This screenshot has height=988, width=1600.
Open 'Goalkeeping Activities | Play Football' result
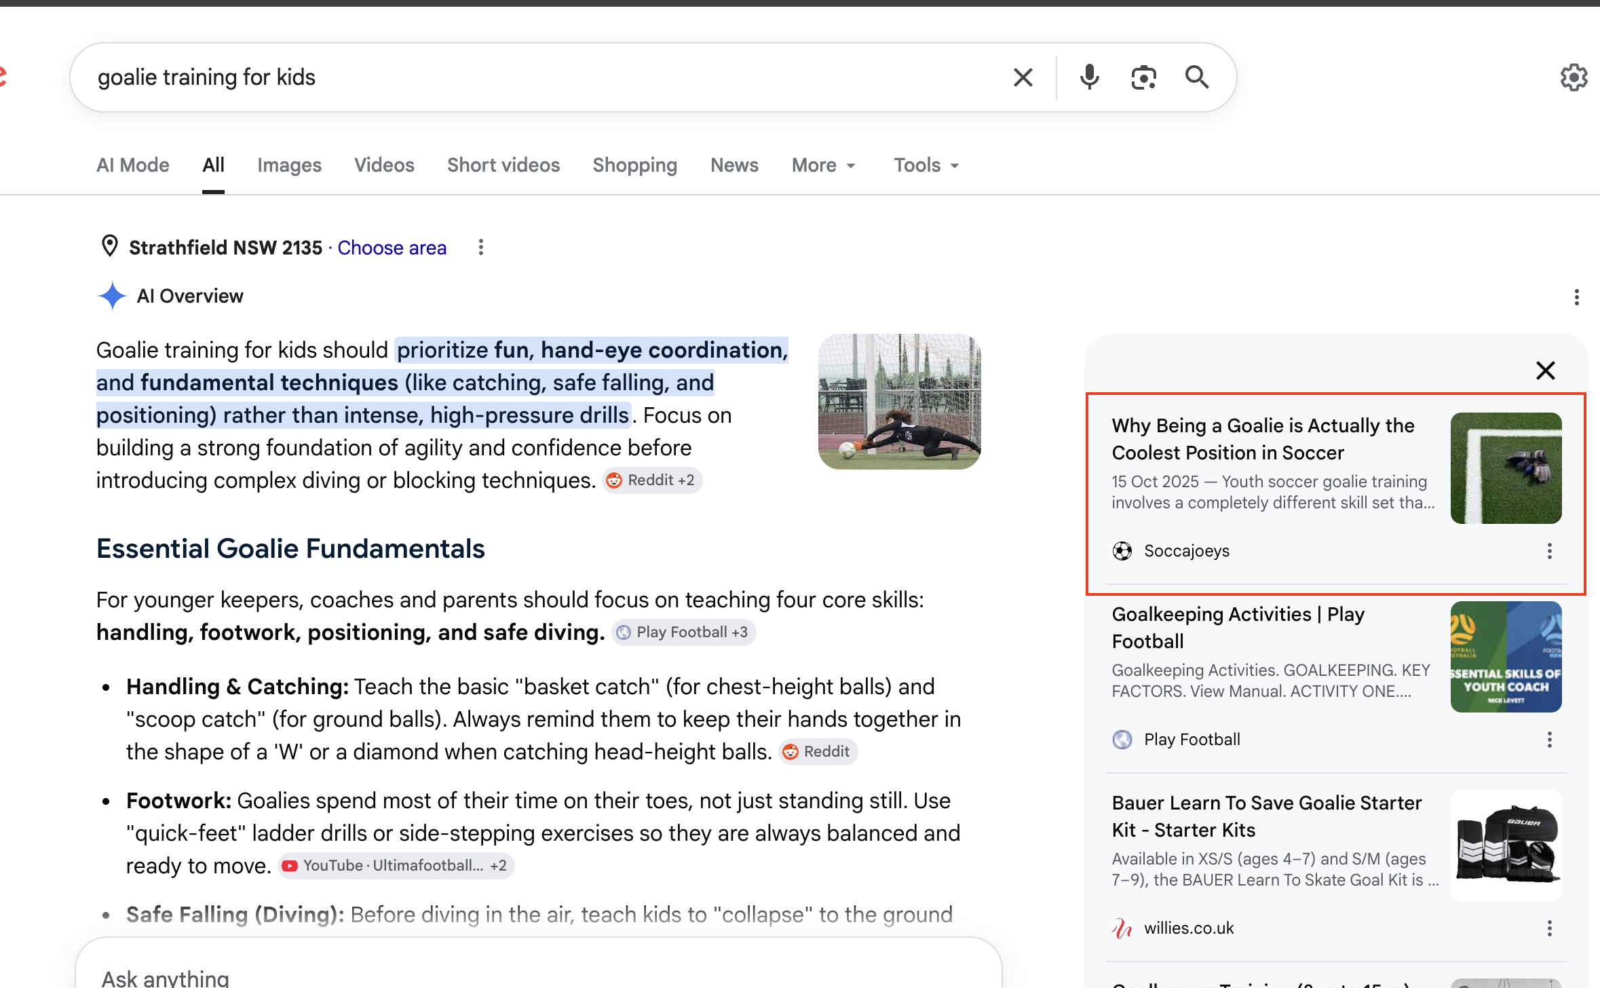pyautogui.click(x=1238, y=628)
